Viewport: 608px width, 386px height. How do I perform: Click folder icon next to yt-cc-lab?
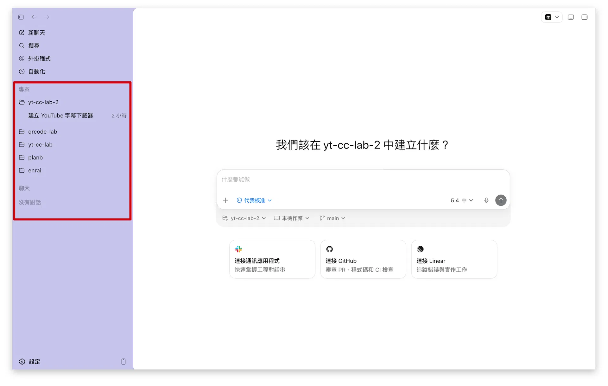point(22,145)
